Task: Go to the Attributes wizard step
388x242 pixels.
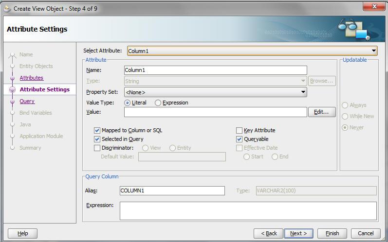Action: pyautogui.click(x=32, y=78)
